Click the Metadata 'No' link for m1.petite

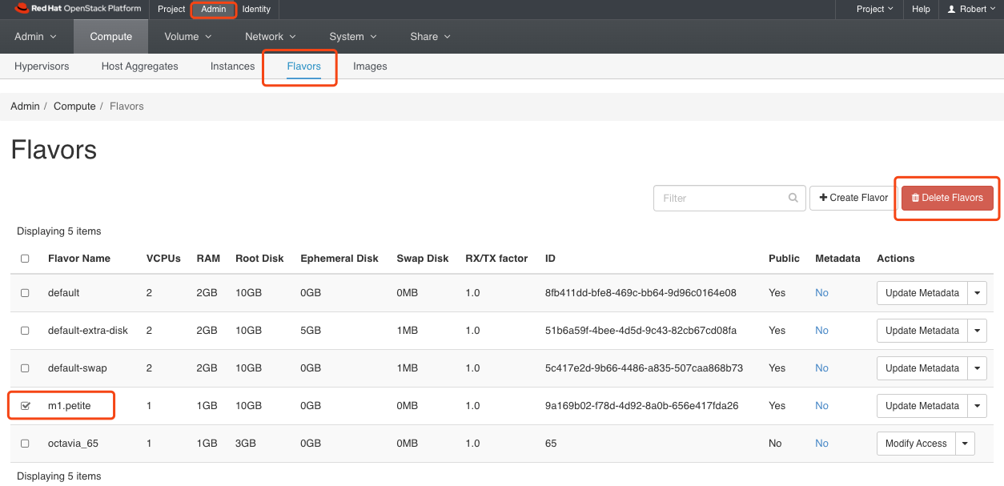821,406
